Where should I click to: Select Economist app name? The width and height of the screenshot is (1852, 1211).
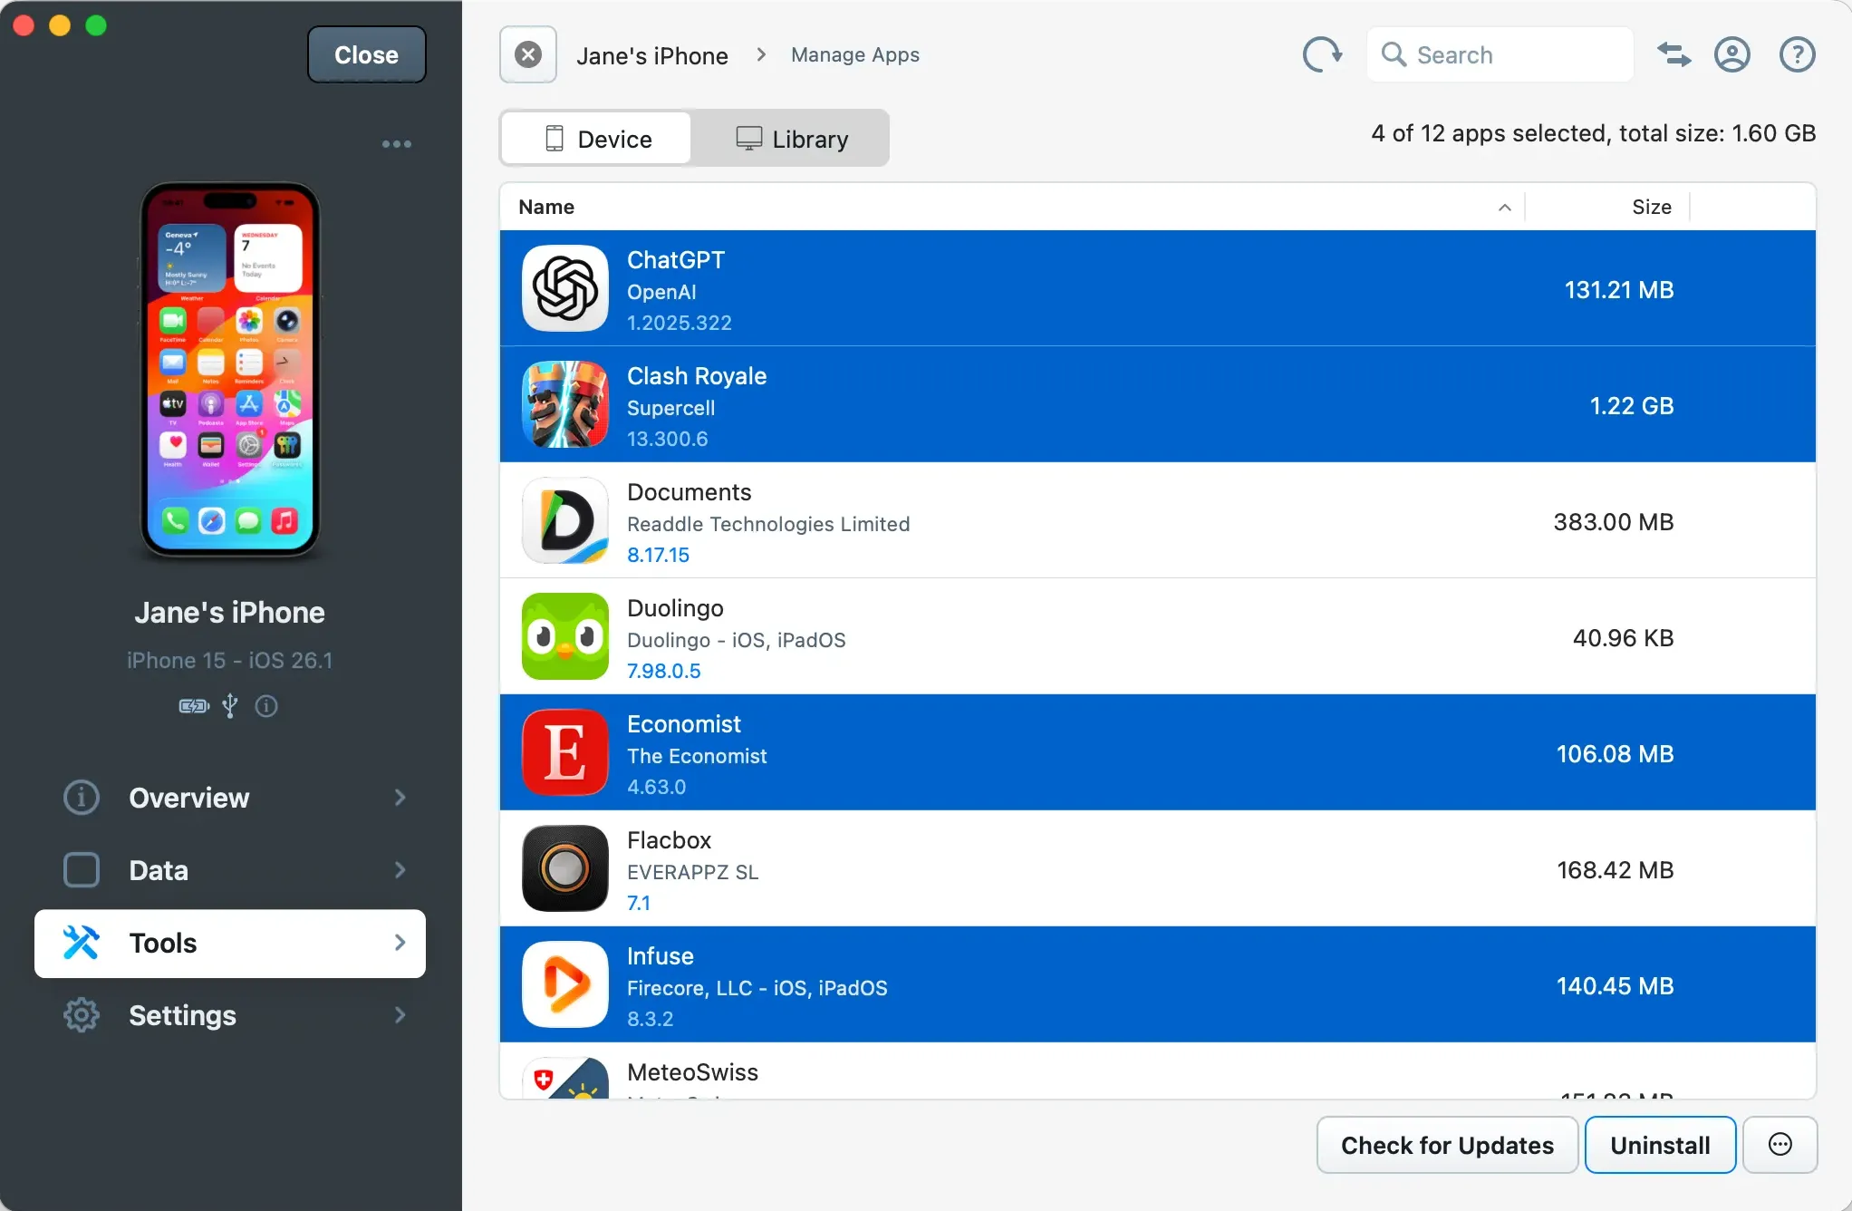pos(684,723)
